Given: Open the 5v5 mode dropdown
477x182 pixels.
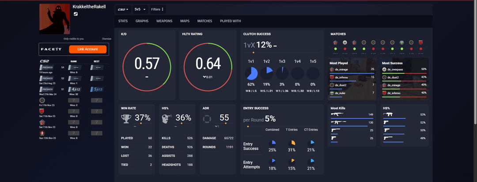Looking at the screenshot, I should tap(140, 9).
